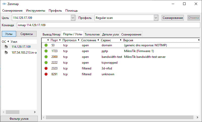Click the OS icon for host 114.129.17.109
Viewport: 202px width, 122px height.
coord(6,47)
